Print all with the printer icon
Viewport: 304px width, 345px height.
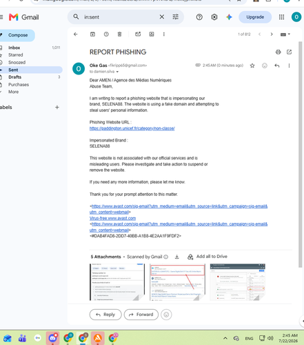tap(278, 52)
